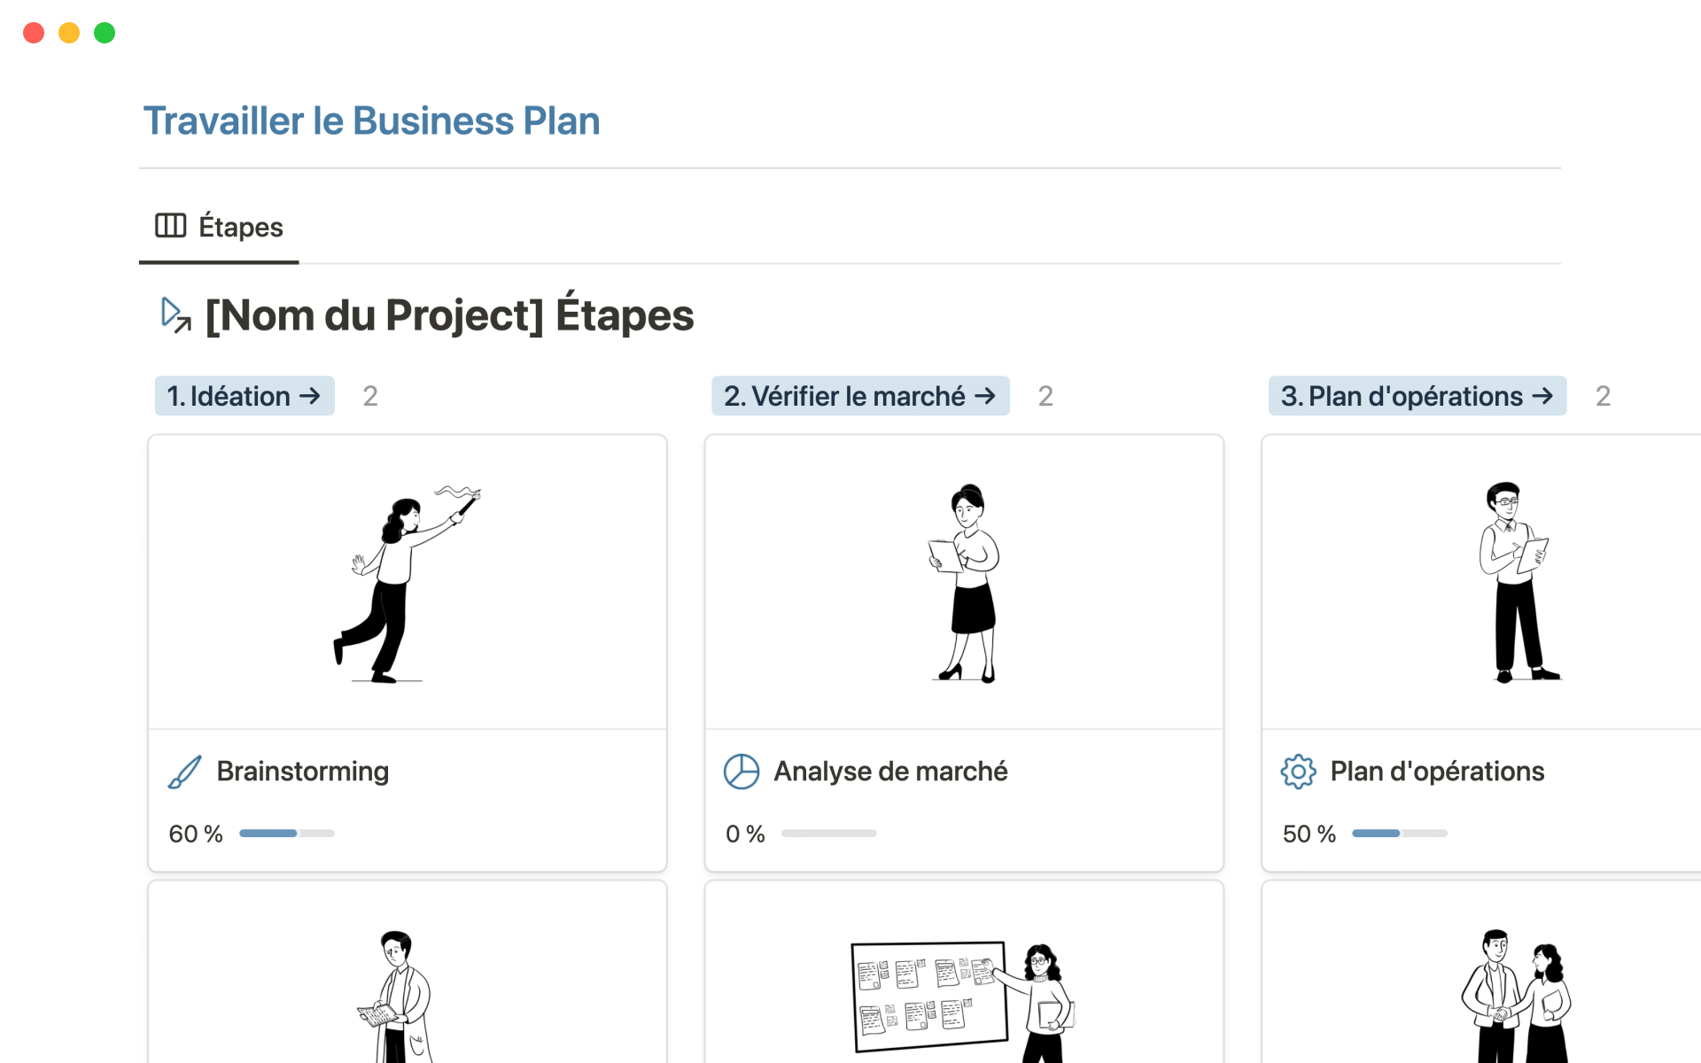Click the gear icon on Plan d'opérations card
This screenshot has height=1063, width=1701.
[x=1298, y=771]
